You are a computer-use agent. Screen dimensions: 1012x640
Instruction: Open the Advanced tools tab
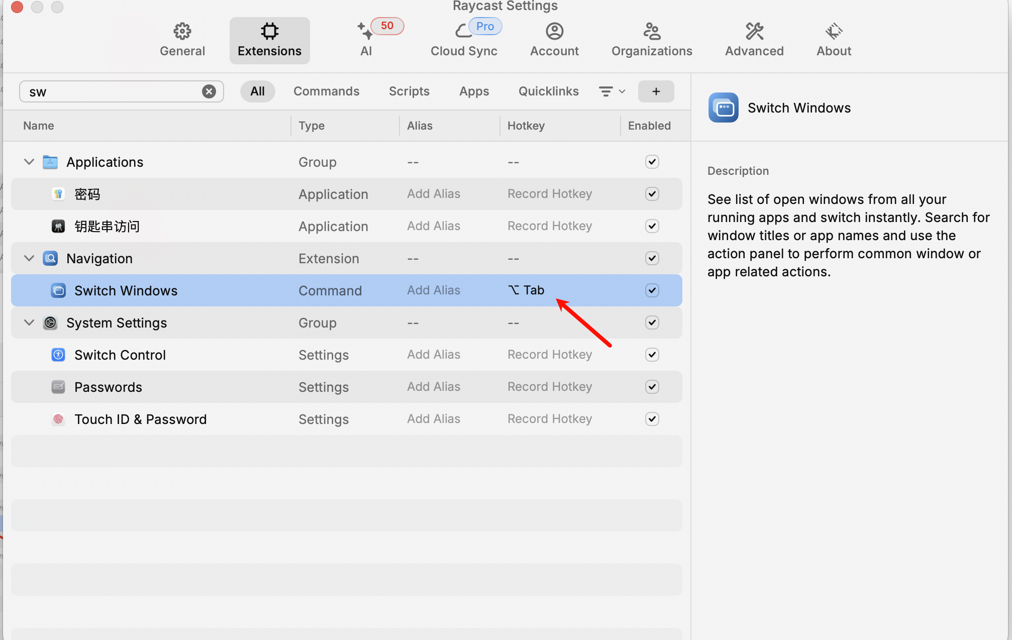point(754,40)
